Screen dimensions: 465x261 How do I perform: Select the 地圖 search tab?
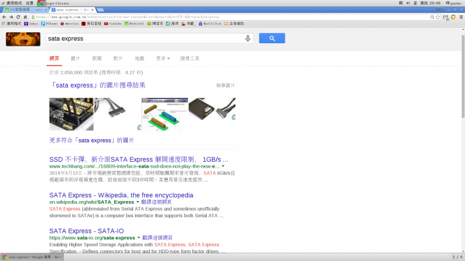click(139, 58)
